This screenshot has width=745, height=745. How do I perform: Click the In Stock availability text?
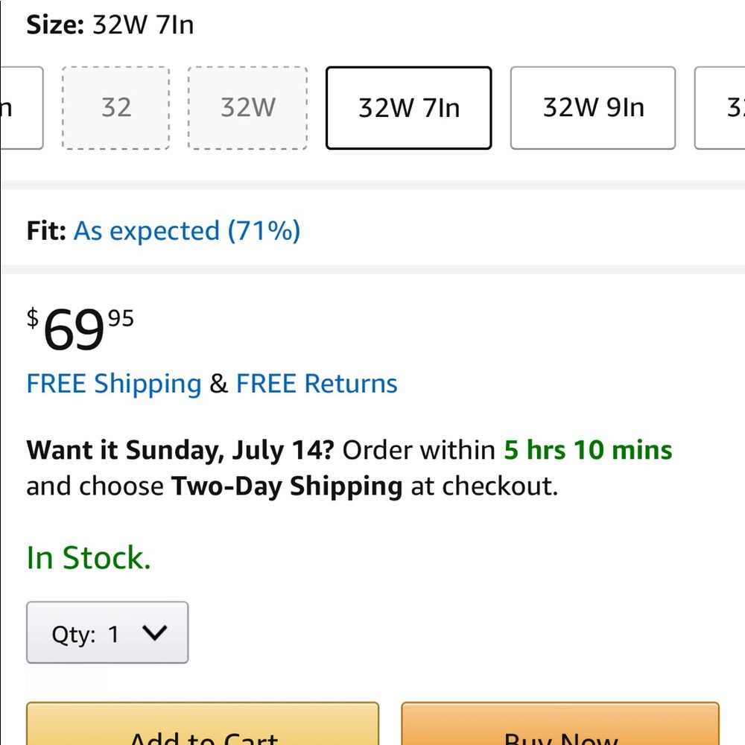(89, 558)
